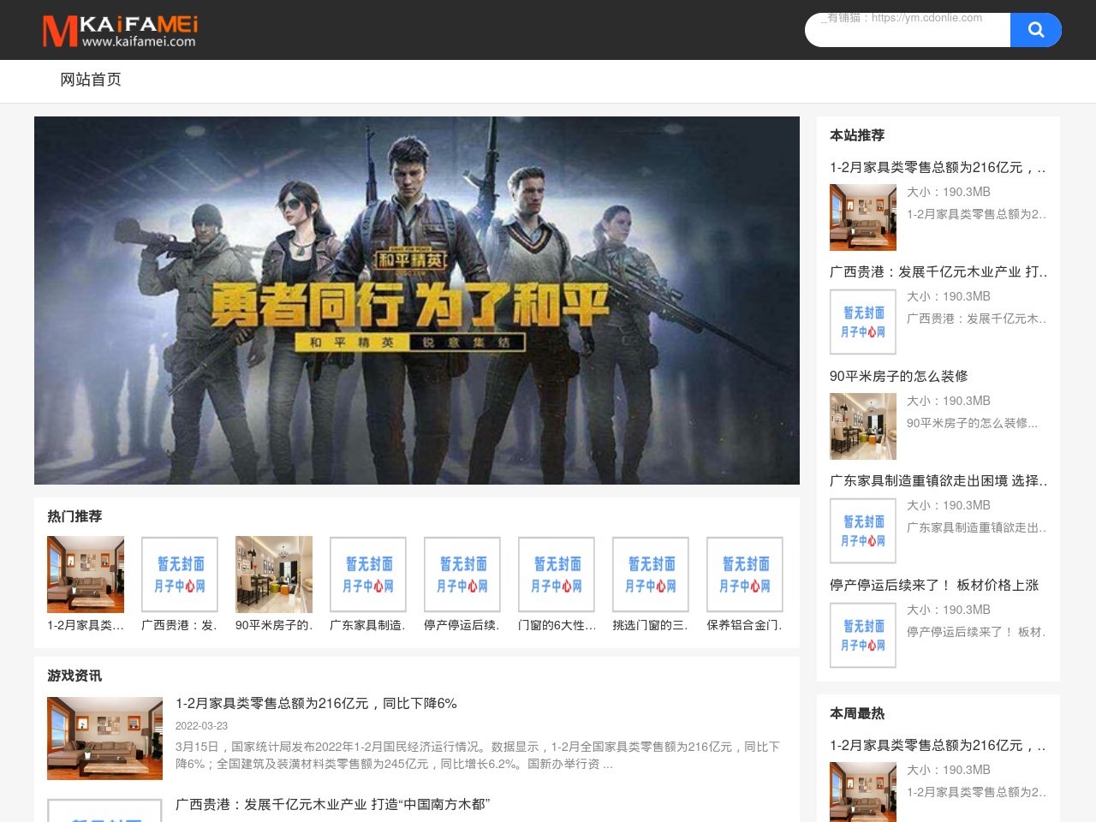Click the 本周最热 section heading
Screen dimensions: 1096x822
[857, 713]
